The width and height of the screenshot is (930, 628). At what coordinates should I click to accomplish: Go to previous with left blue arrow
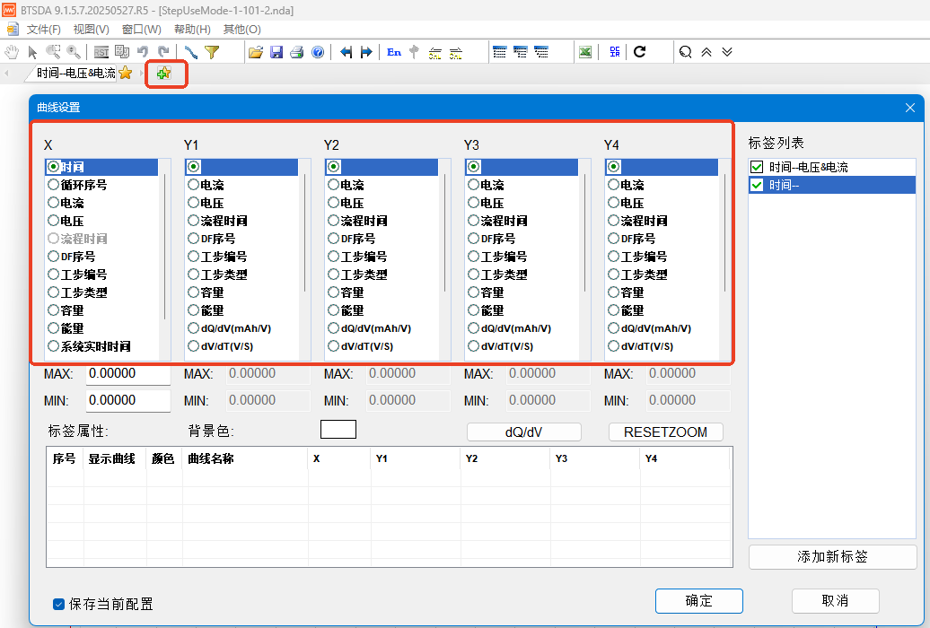(x=347, y=52)
